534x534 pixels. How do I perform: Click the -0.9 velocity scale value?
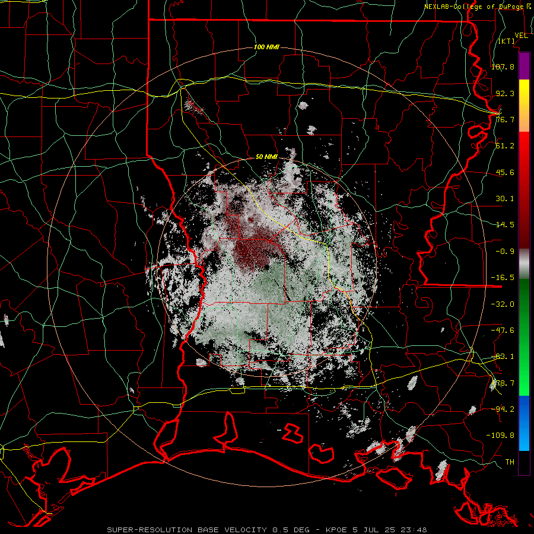click(x=505, y=252)
